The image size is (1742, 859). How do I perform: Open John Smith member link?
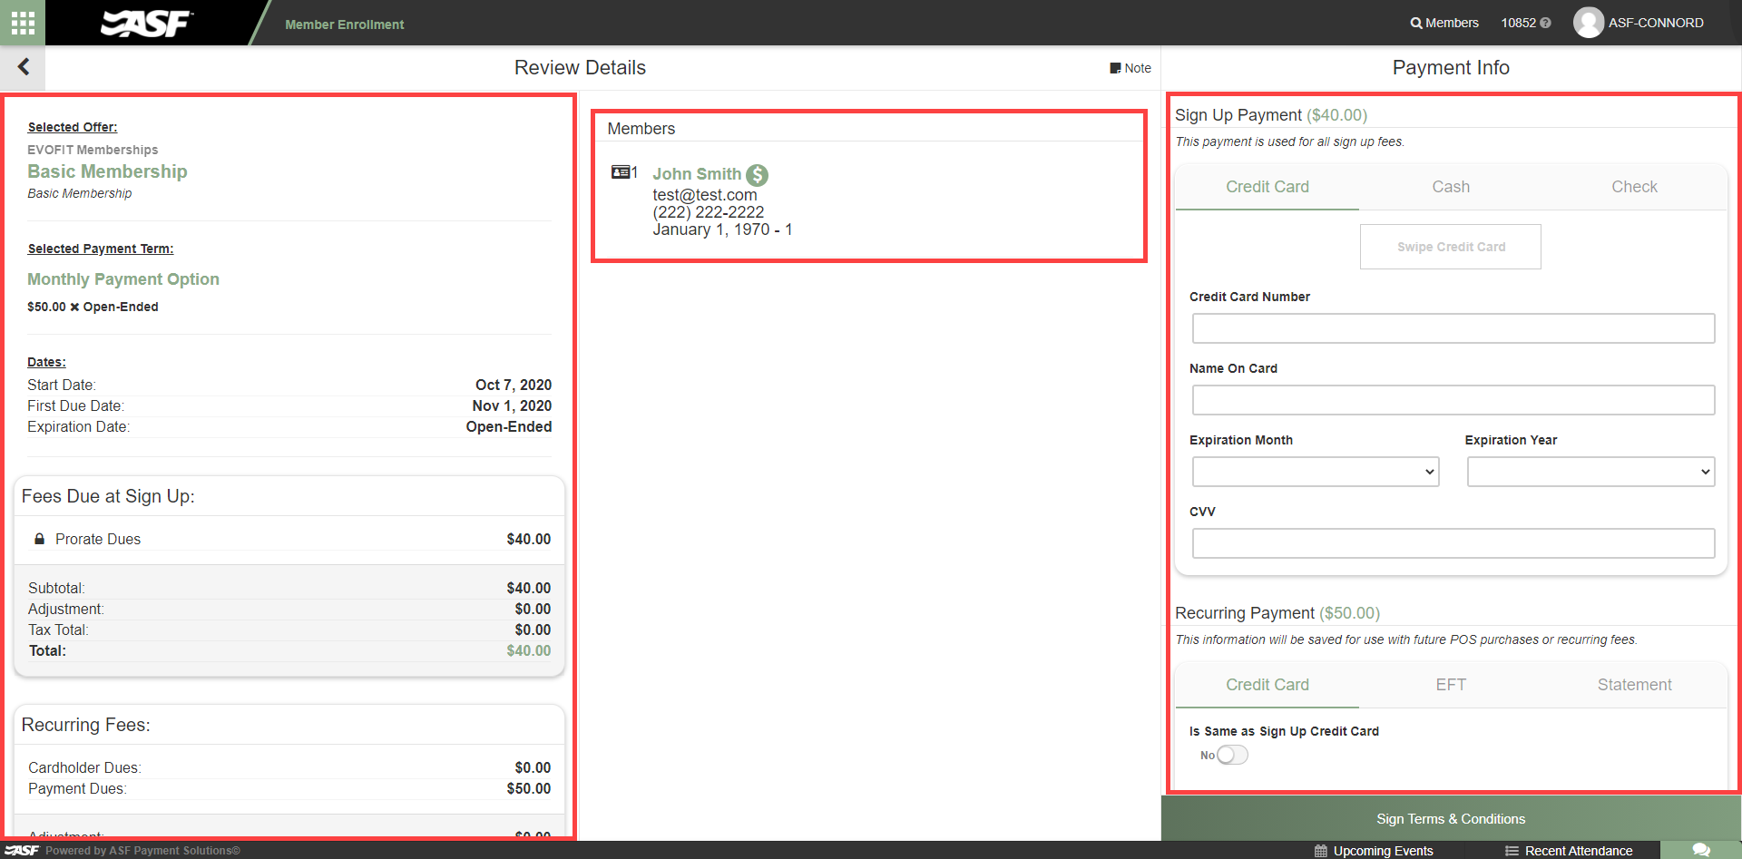(697, 174)
